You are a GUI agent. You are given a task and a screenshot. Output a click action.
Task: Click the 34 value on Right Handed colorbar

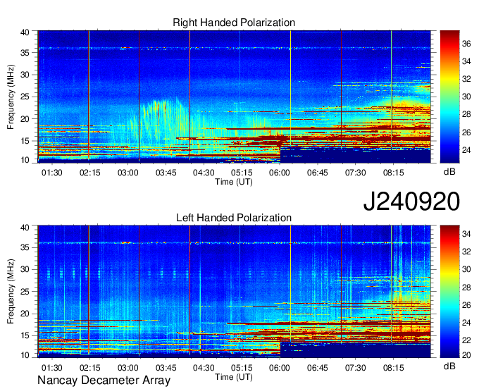(466, 61)
